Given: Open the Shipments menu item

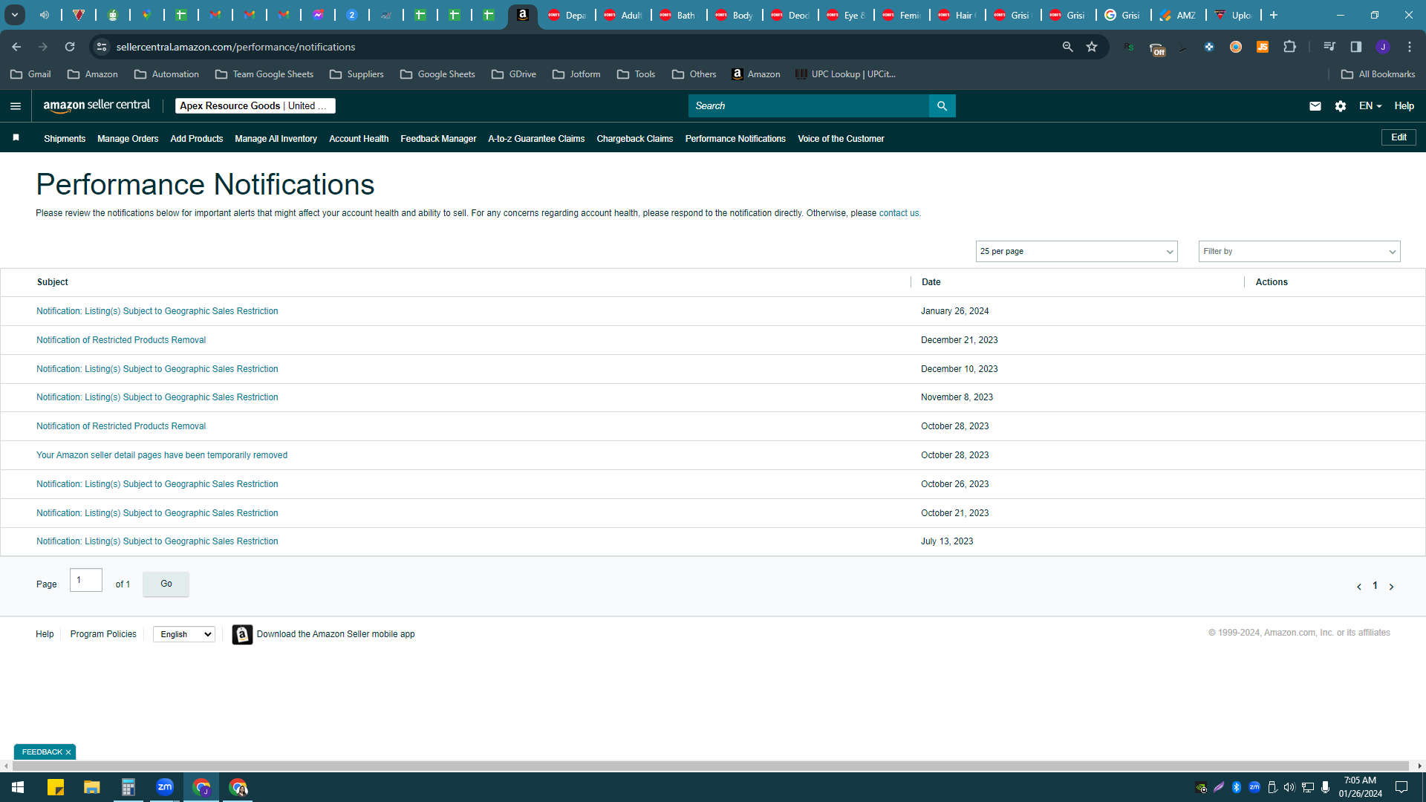Looking at the screenshot, I should 65,139.
